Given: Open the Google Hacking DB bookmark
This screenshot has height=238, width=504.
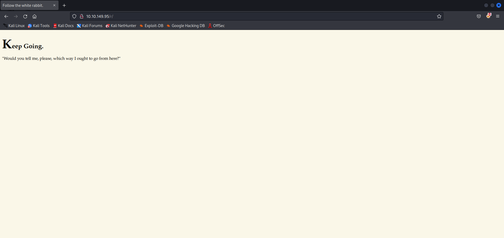Looking at the screenshot, I should (x=186, y=26).
